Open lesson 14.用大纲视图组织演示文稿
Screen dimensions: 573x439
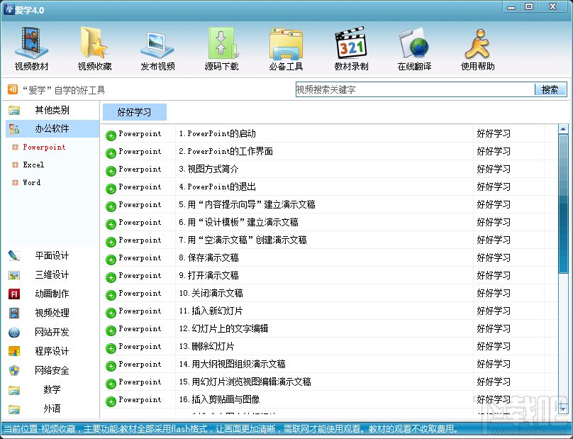(232, 364)
